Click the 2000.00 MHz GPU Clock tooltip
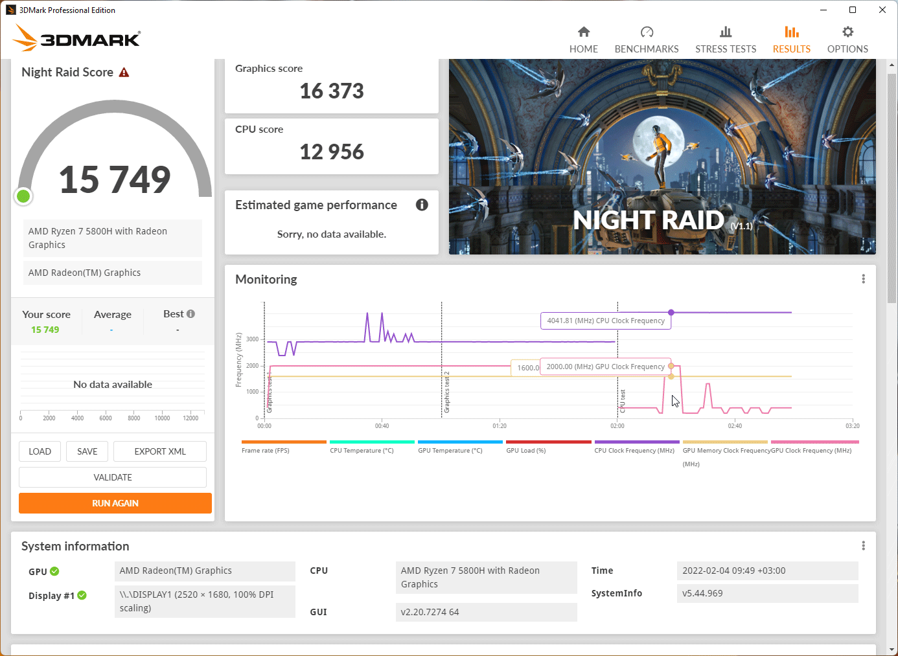Image resolution: width=898 pixels, height=656 pixels. click(x=606, y=367)
